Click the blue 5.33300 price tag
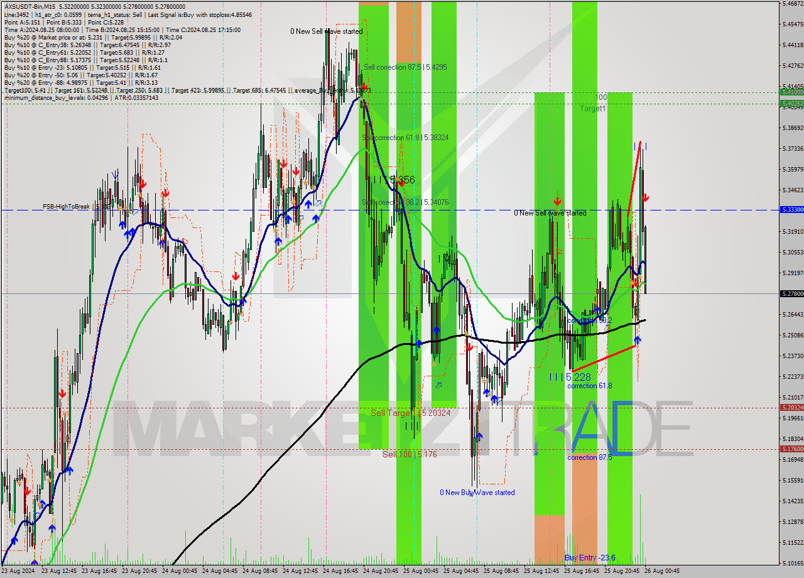Image resolution: width=804 pixels, height=578 pixels. (791, 209)
